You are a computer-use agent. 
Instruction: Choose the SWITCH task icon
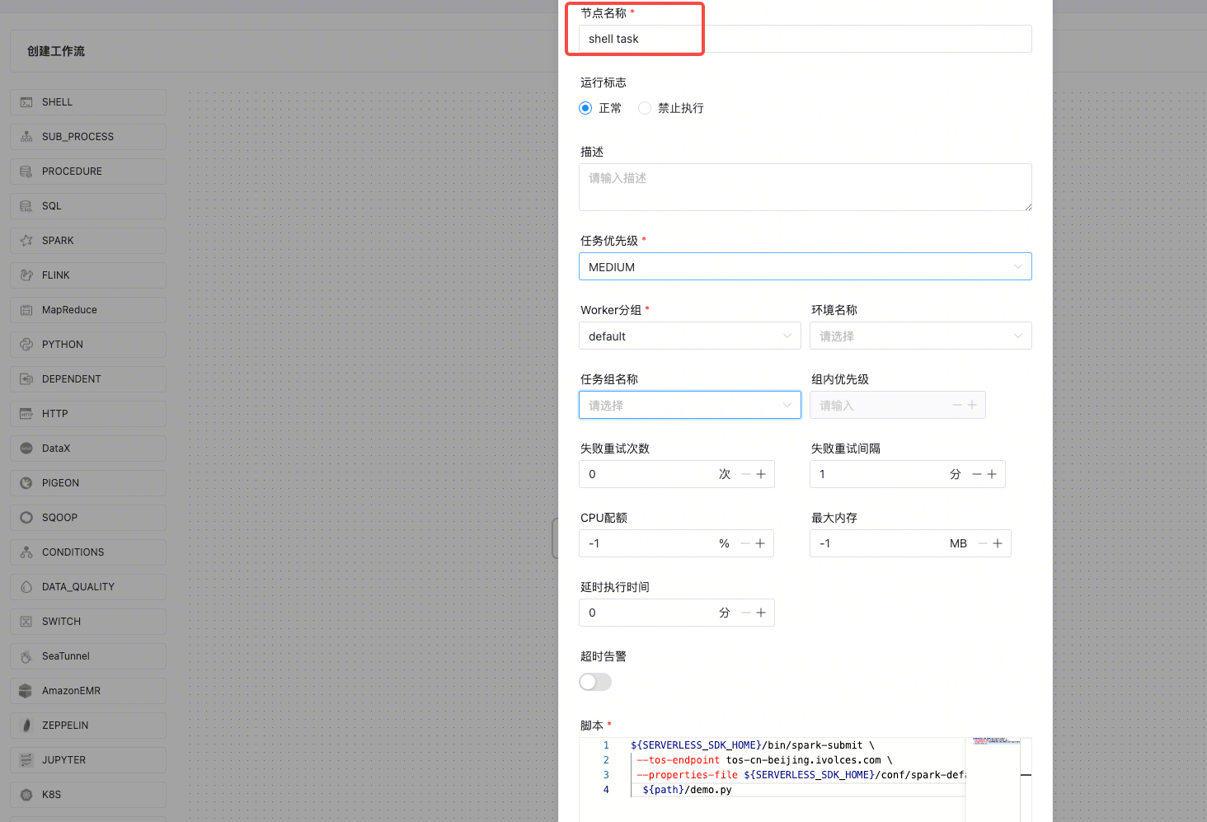click(x=26, y=622)
